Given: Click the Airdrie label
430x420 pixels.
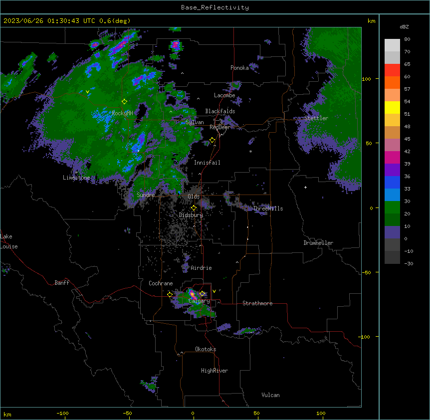Looking at the screenshot, I should tap(201, 268).
